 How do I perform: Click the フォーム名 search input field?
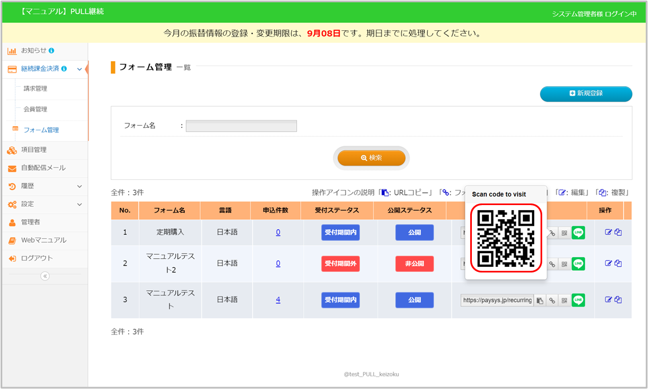click(241, 126)
